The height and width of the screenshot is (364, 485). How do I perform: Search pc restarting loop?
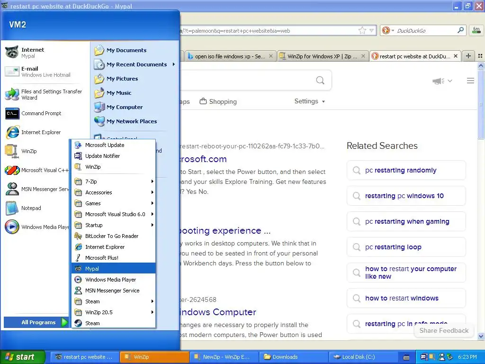[406, 247]
